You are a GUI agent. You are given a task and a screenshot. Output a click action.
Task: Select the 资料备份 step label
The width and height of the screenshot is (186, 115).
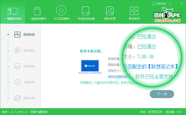29,51
